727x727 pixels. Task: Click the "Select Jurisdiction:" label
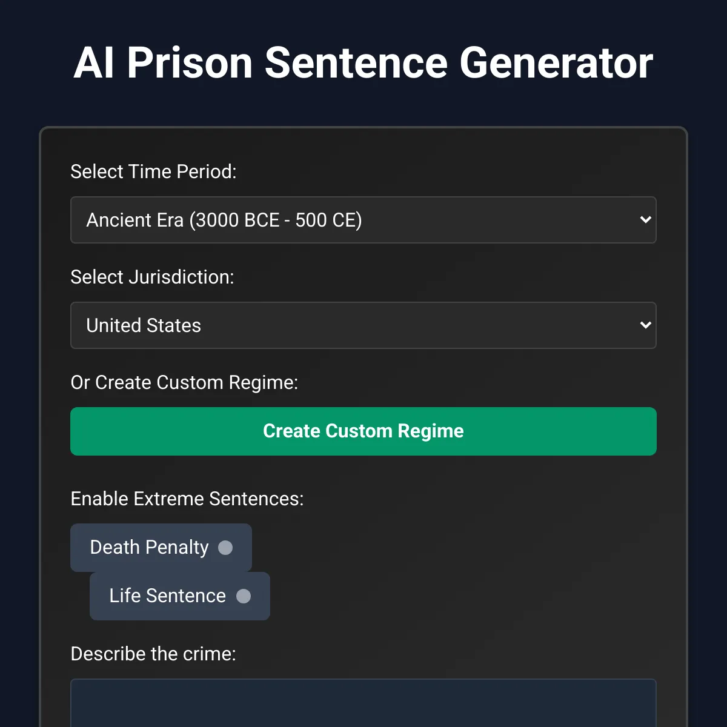click(152, 277)
